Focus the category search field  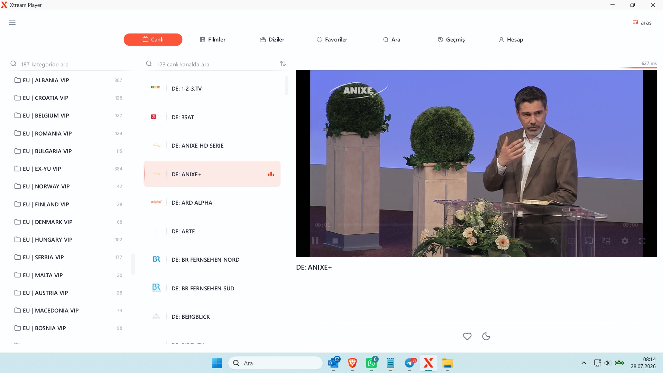click(71, 64)
